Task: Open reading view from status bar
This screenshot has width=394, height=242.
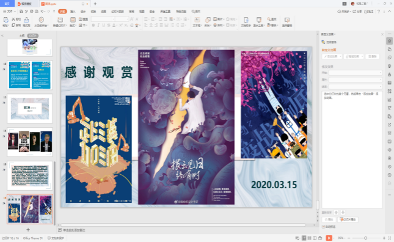Action: coord(315,238)
